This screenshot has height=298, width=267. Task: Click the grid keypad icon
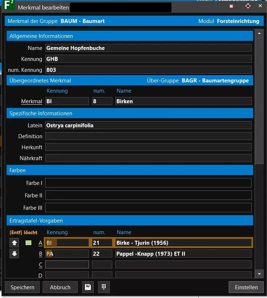point(104,287)
